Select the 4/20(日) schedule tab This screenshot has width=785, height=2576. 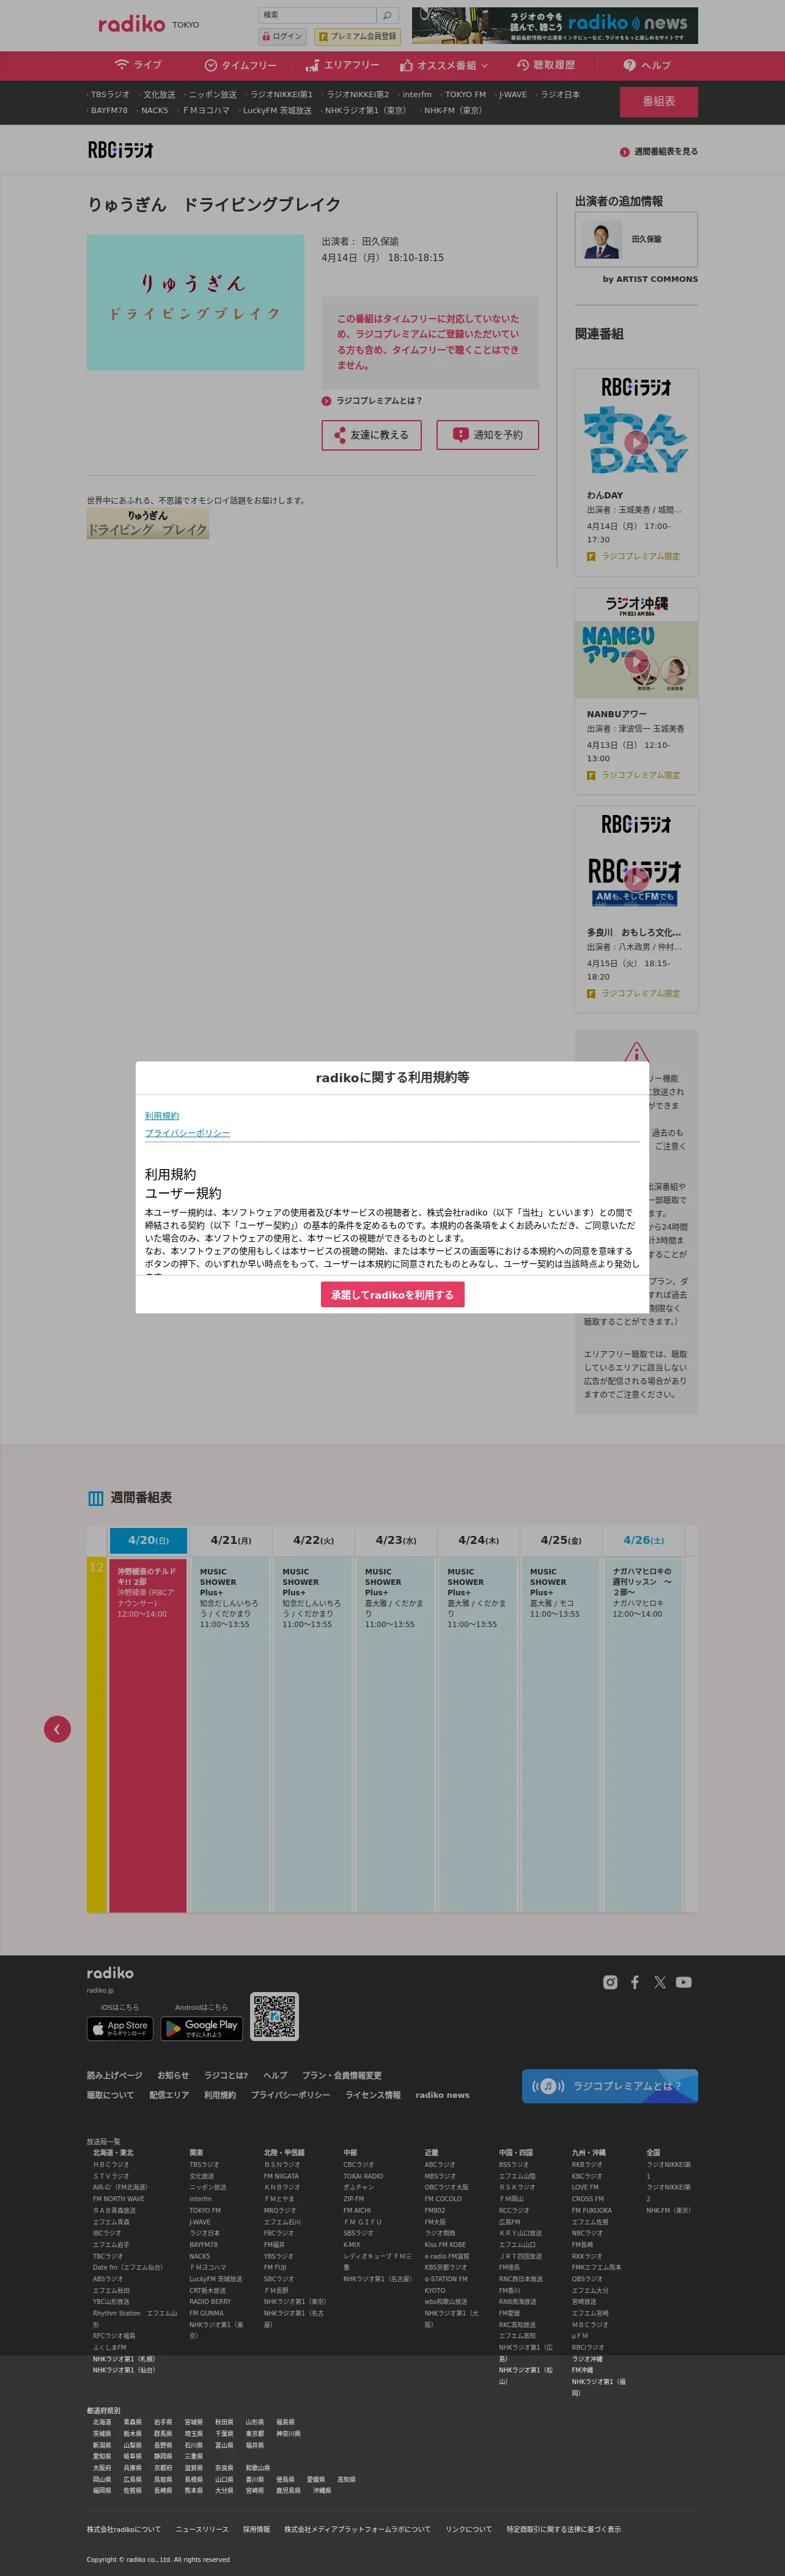(148, 1541)
